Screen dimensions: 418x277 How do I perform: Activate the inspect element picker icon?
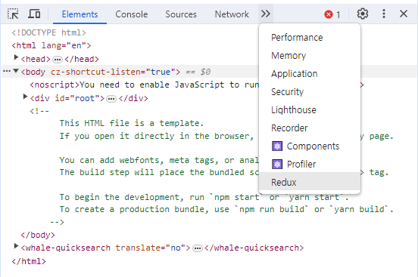coord(13,14)
